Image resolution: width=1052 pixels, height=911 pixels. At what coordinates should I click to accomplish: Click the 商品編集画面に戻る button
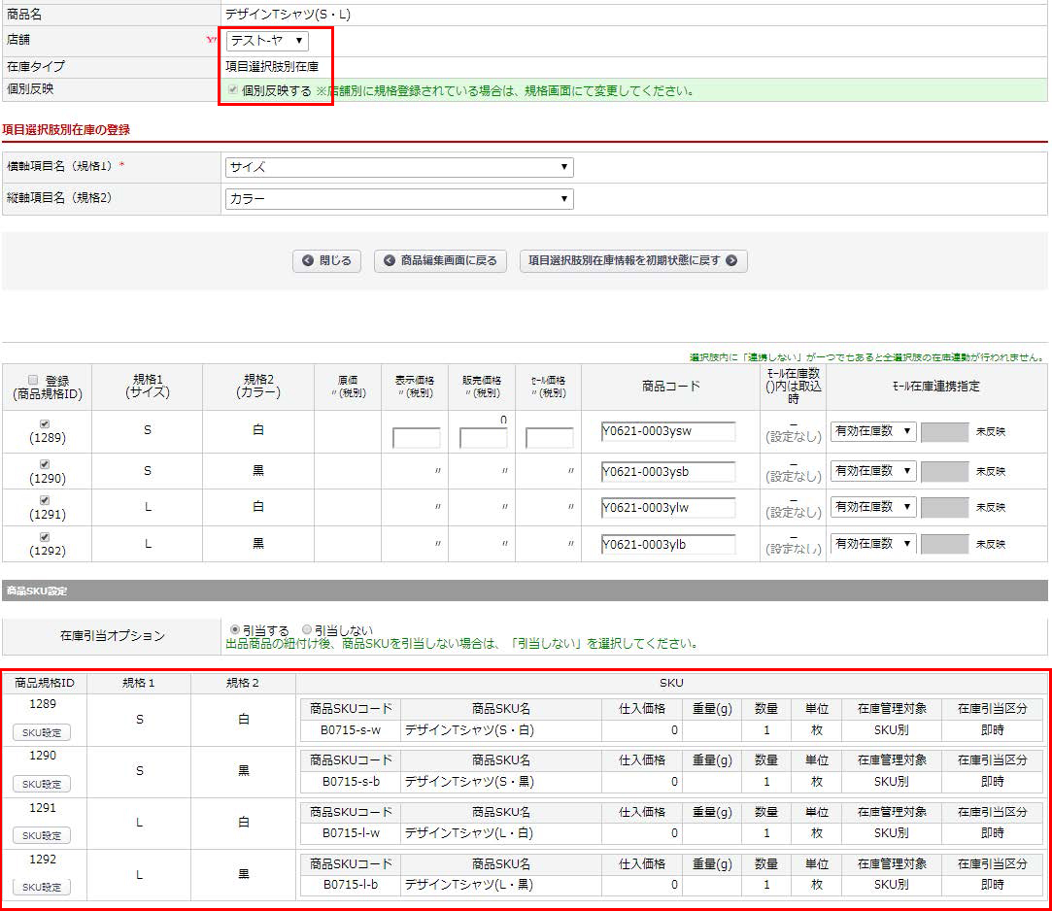click(441, 261)
